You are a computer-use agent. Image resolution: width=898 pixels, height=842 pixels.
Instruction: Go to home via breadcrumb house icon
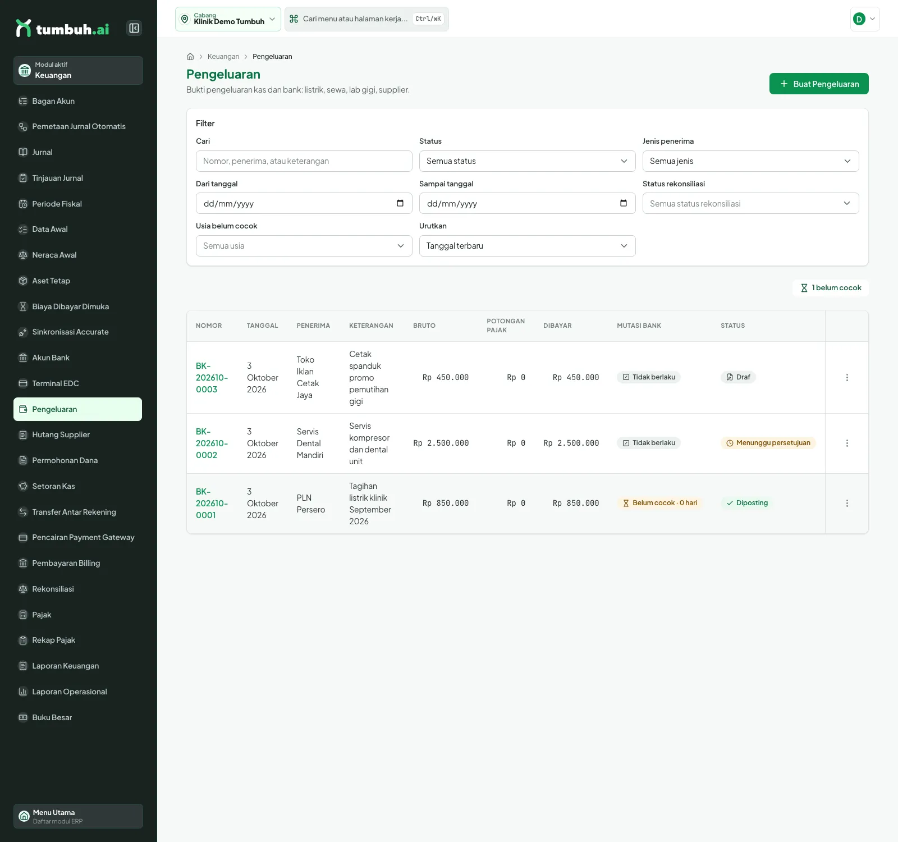[190, 57]
